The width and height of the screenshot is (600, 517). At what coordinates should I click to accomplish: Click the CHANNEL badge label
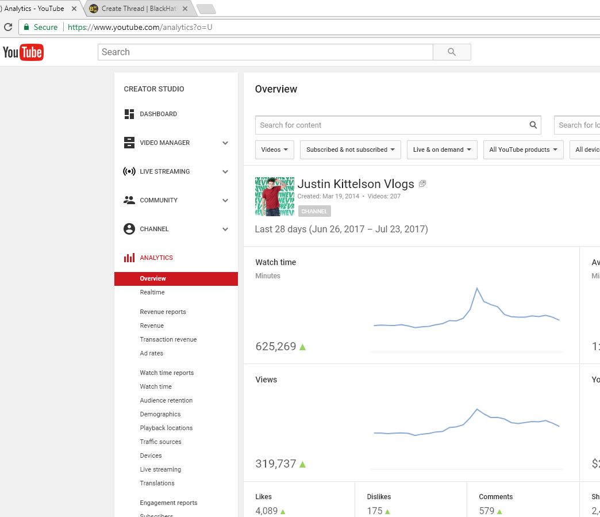(x=314, y=212)
